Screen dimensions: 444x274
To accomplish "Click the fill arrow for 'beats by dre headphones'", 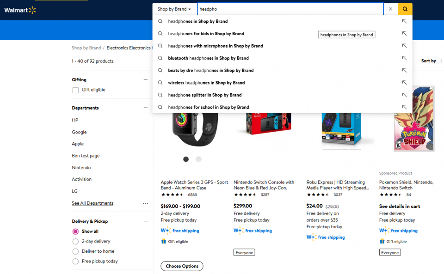I will (x=404, y=70).
